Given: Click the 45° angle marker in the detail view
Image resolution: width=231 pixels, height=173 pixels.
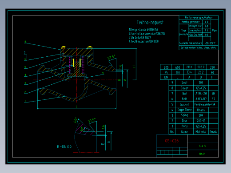Looking at the screenshot, I should tap(76, 120).
